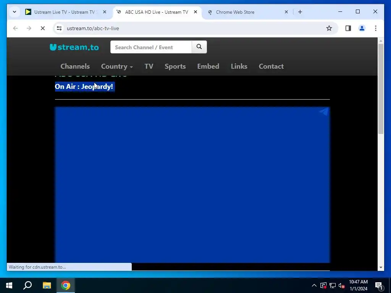Open the tab search dropdown arrow

15,12
